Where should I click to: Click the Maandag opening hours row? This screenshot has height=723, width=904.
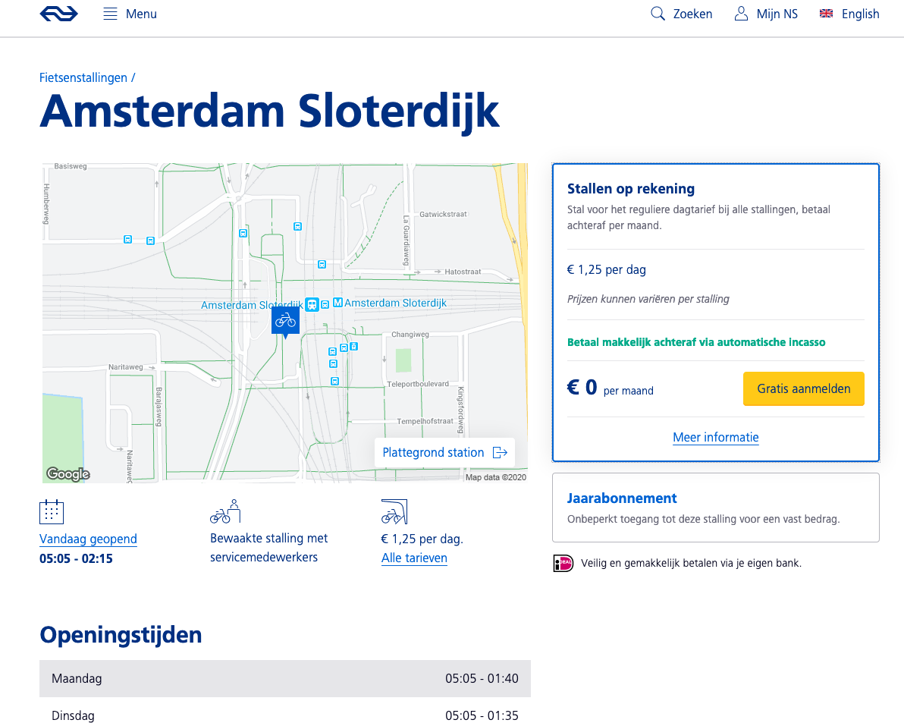tap(285, 678)
